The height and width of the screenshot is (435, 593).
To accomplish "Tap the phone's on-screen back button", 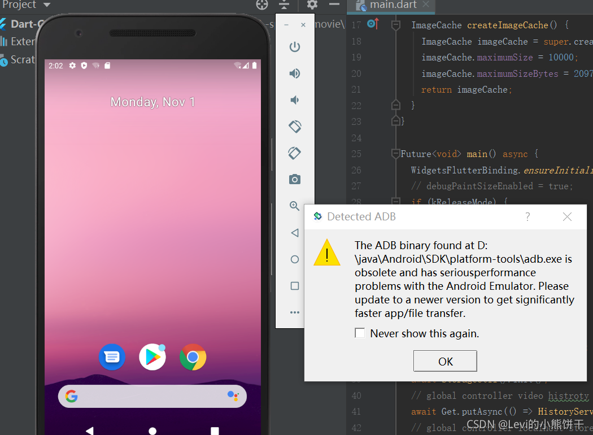I will 90,430.
